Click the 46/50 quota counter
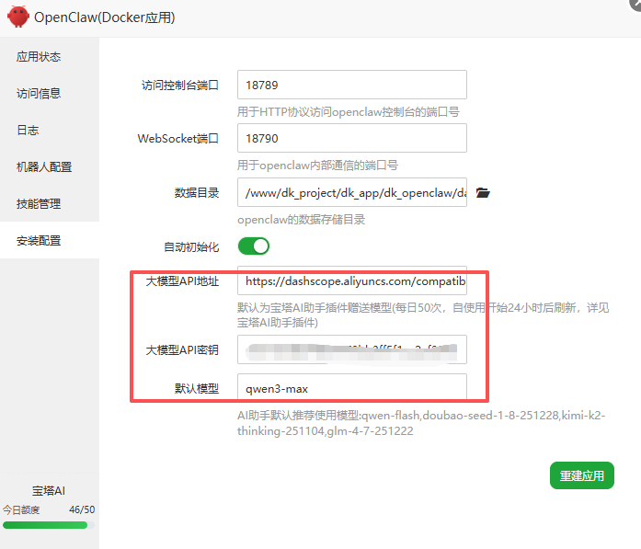The image size is (641, 549). [81, 509]
